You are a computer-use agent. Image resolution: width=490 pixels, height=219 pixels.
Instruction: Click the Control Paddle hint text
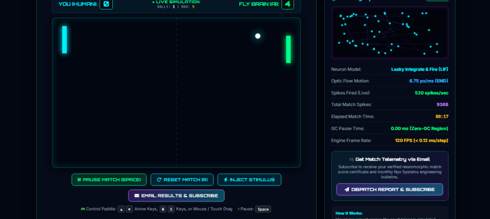tap(101, 209)
